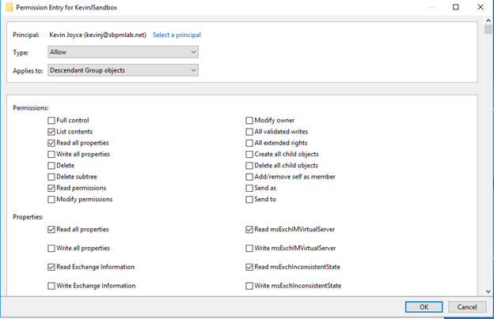The image size is (494, 319).
Task: Uncheck Read all properties under Permissions
Action: [51, 143]
